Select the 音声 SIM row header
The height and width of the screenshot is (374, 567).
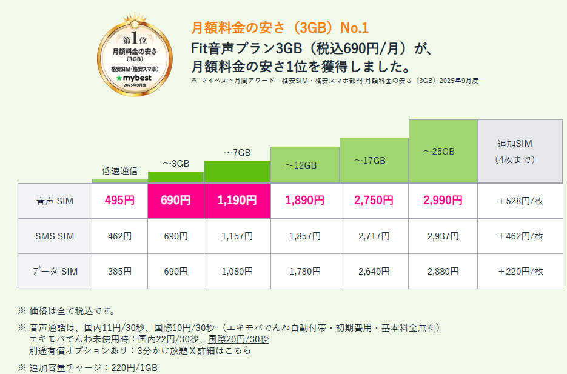55,201
